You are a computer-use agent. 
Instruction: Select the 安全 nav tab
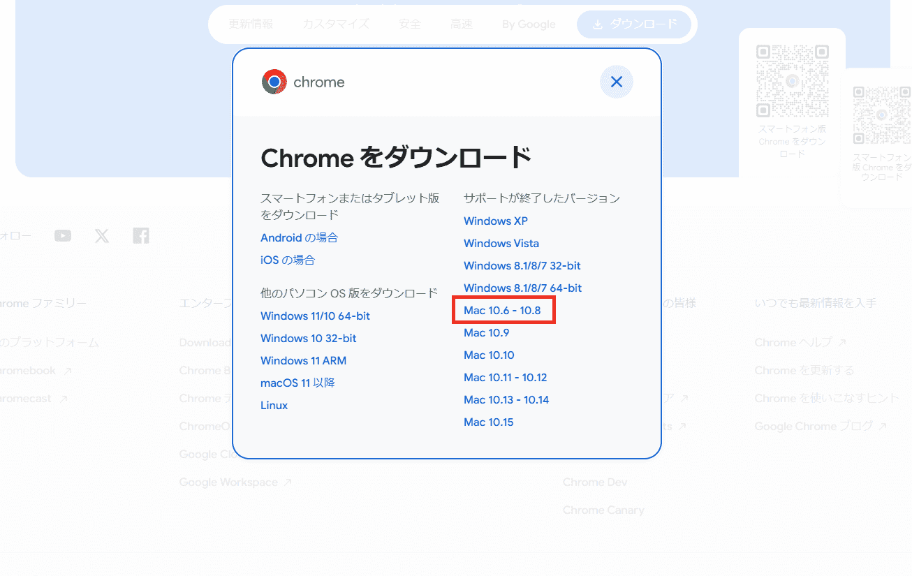pos(410,24)
